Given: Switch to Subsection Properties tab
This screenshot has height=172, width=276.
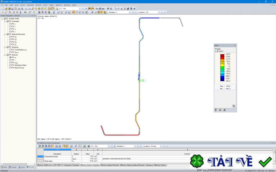Looking at the screenshot, I should [71, 165].
